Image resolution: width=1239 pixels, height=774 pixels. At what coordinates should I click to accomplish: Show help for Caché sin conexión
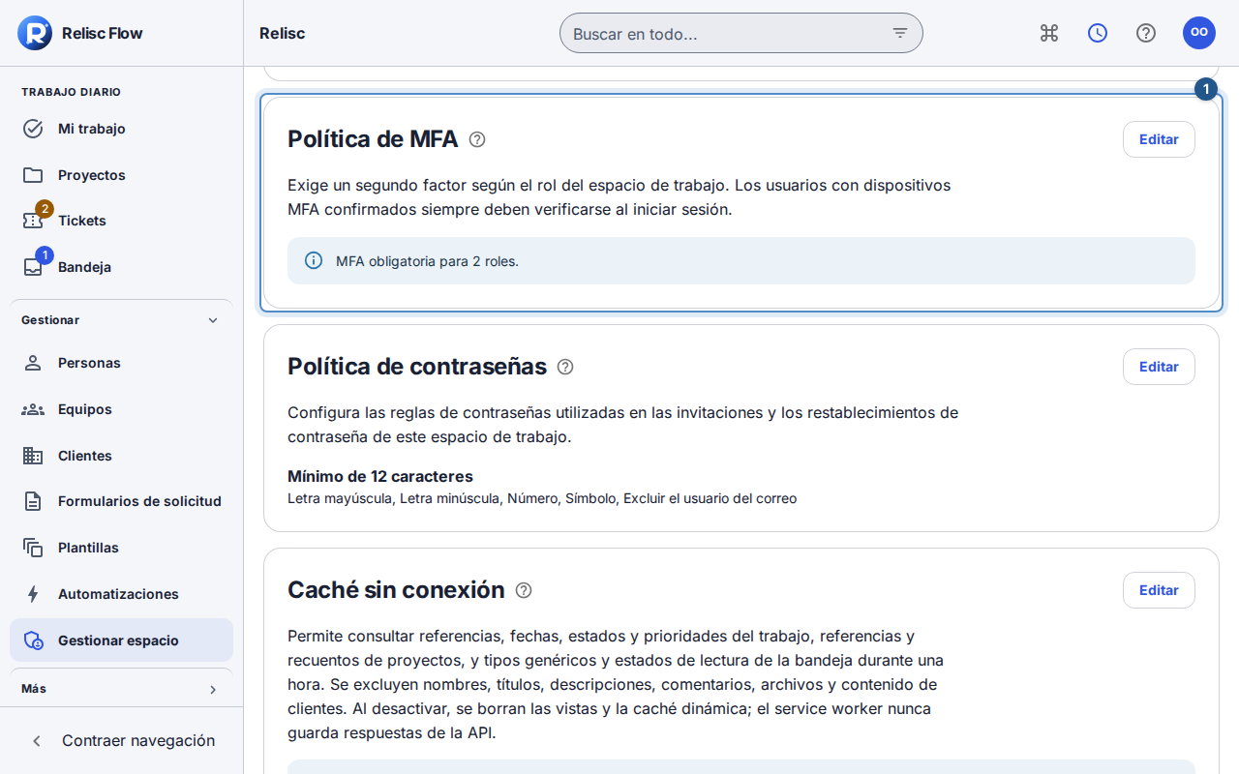click(524, 590)
